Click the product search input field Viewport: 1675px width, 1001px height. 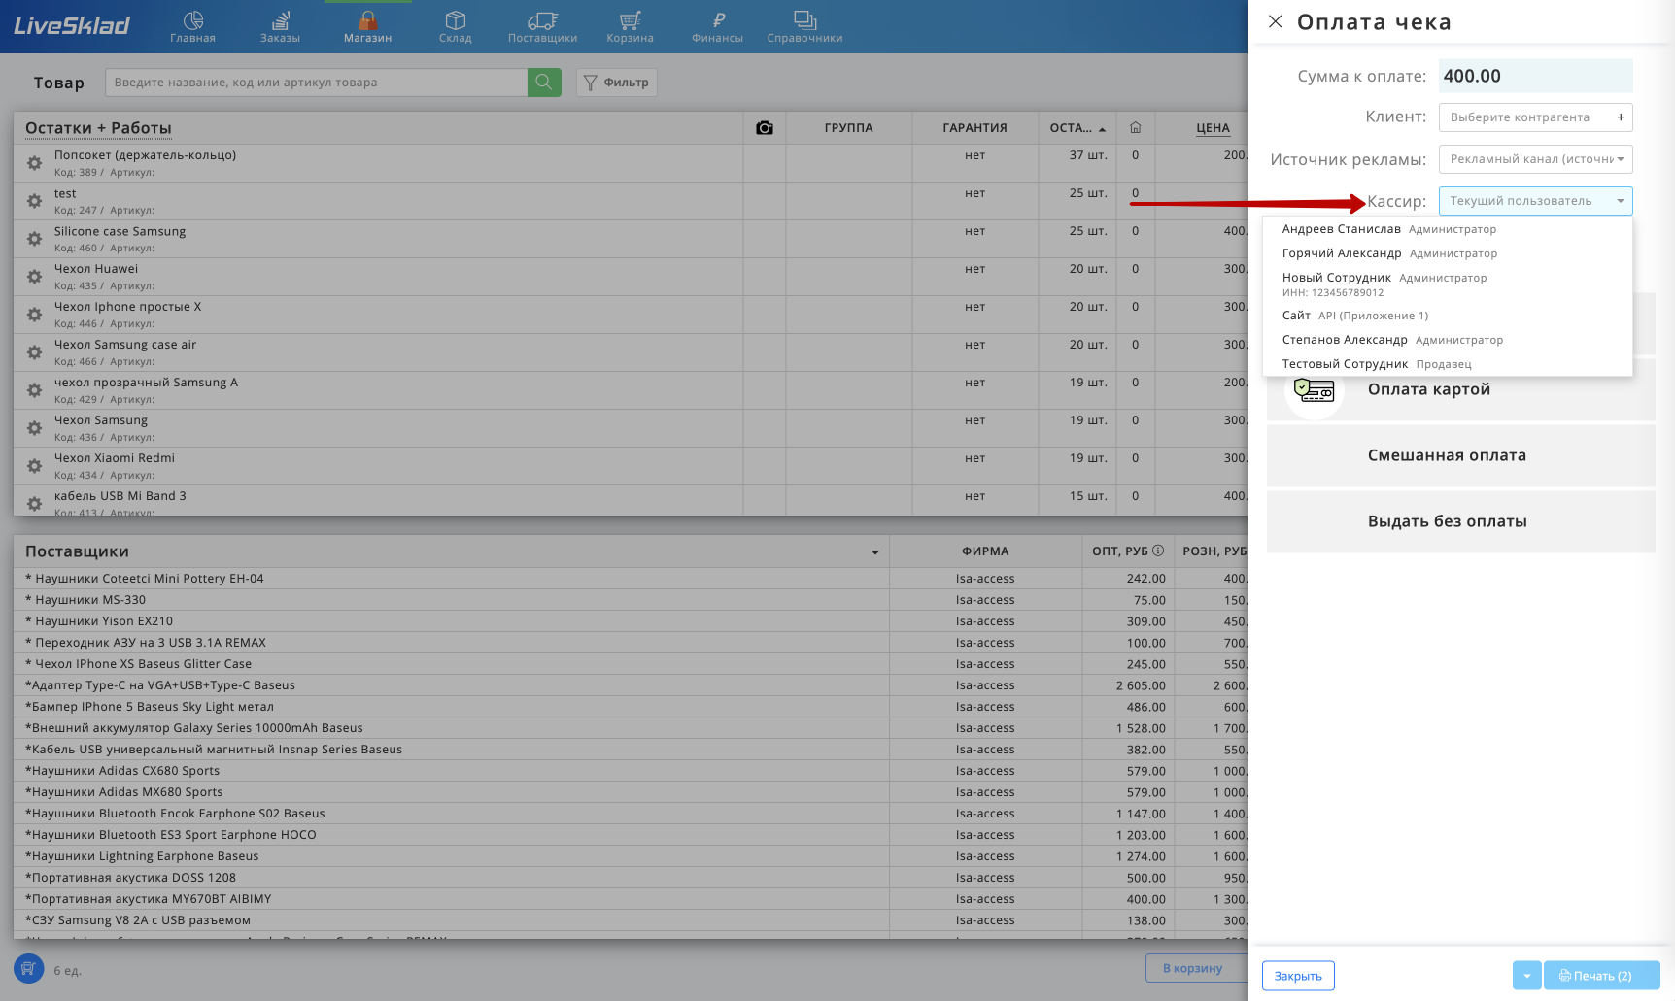316,83
